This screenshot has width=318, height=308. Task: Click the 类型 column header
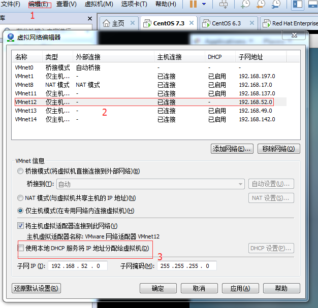[57, 57]
